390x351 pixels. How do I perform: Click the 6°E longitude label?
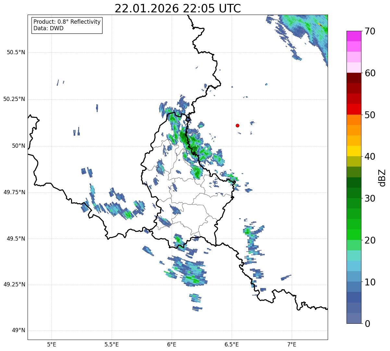172,345
